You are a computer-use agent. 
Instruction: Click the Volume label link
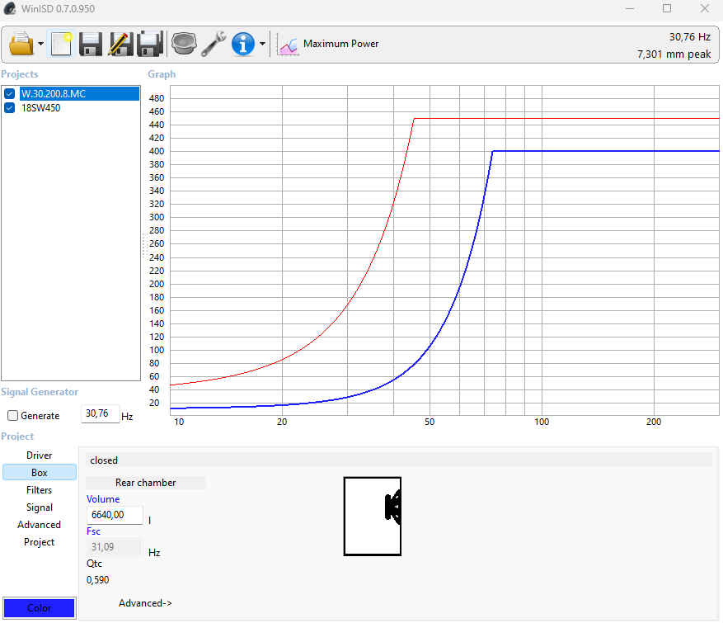103,499
